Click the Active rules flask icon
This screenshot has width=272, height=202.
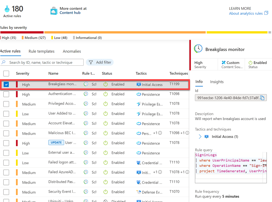click(x=7, y=9)
